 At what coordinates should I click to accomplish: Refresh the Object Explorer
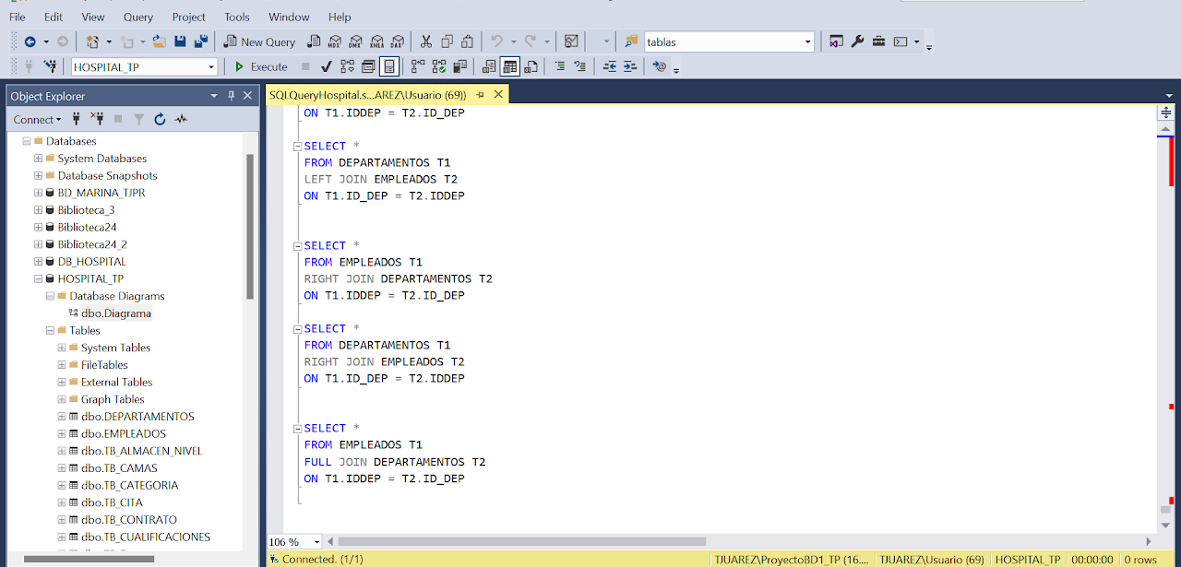160,119
